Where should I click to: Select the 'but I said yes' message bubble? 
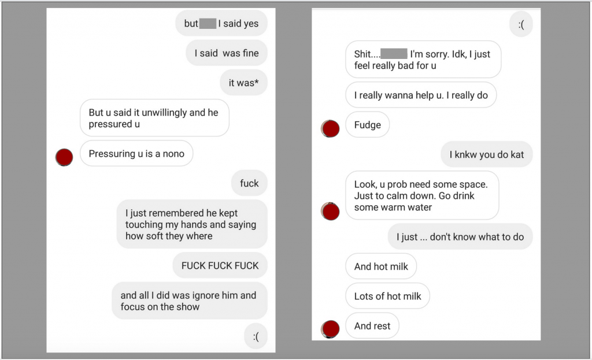221,23
